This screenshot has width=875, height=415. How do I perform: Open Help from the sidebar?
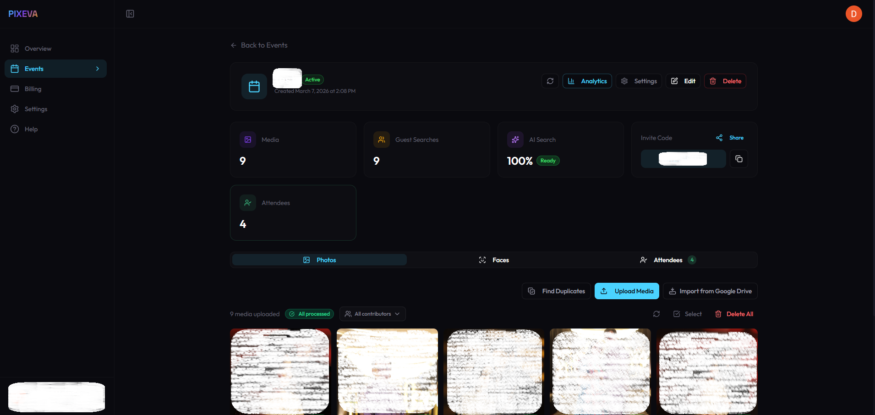31,129
